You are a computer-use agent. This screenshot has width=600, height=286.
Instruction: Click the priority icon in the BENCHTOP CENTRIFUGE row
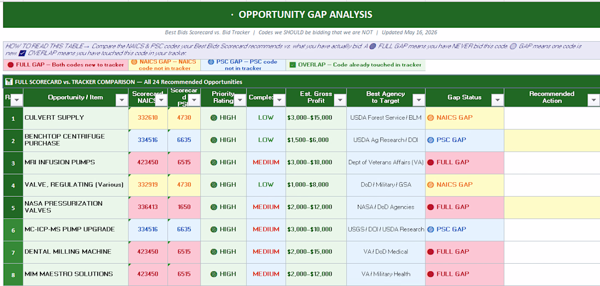(x=214, y=140)
